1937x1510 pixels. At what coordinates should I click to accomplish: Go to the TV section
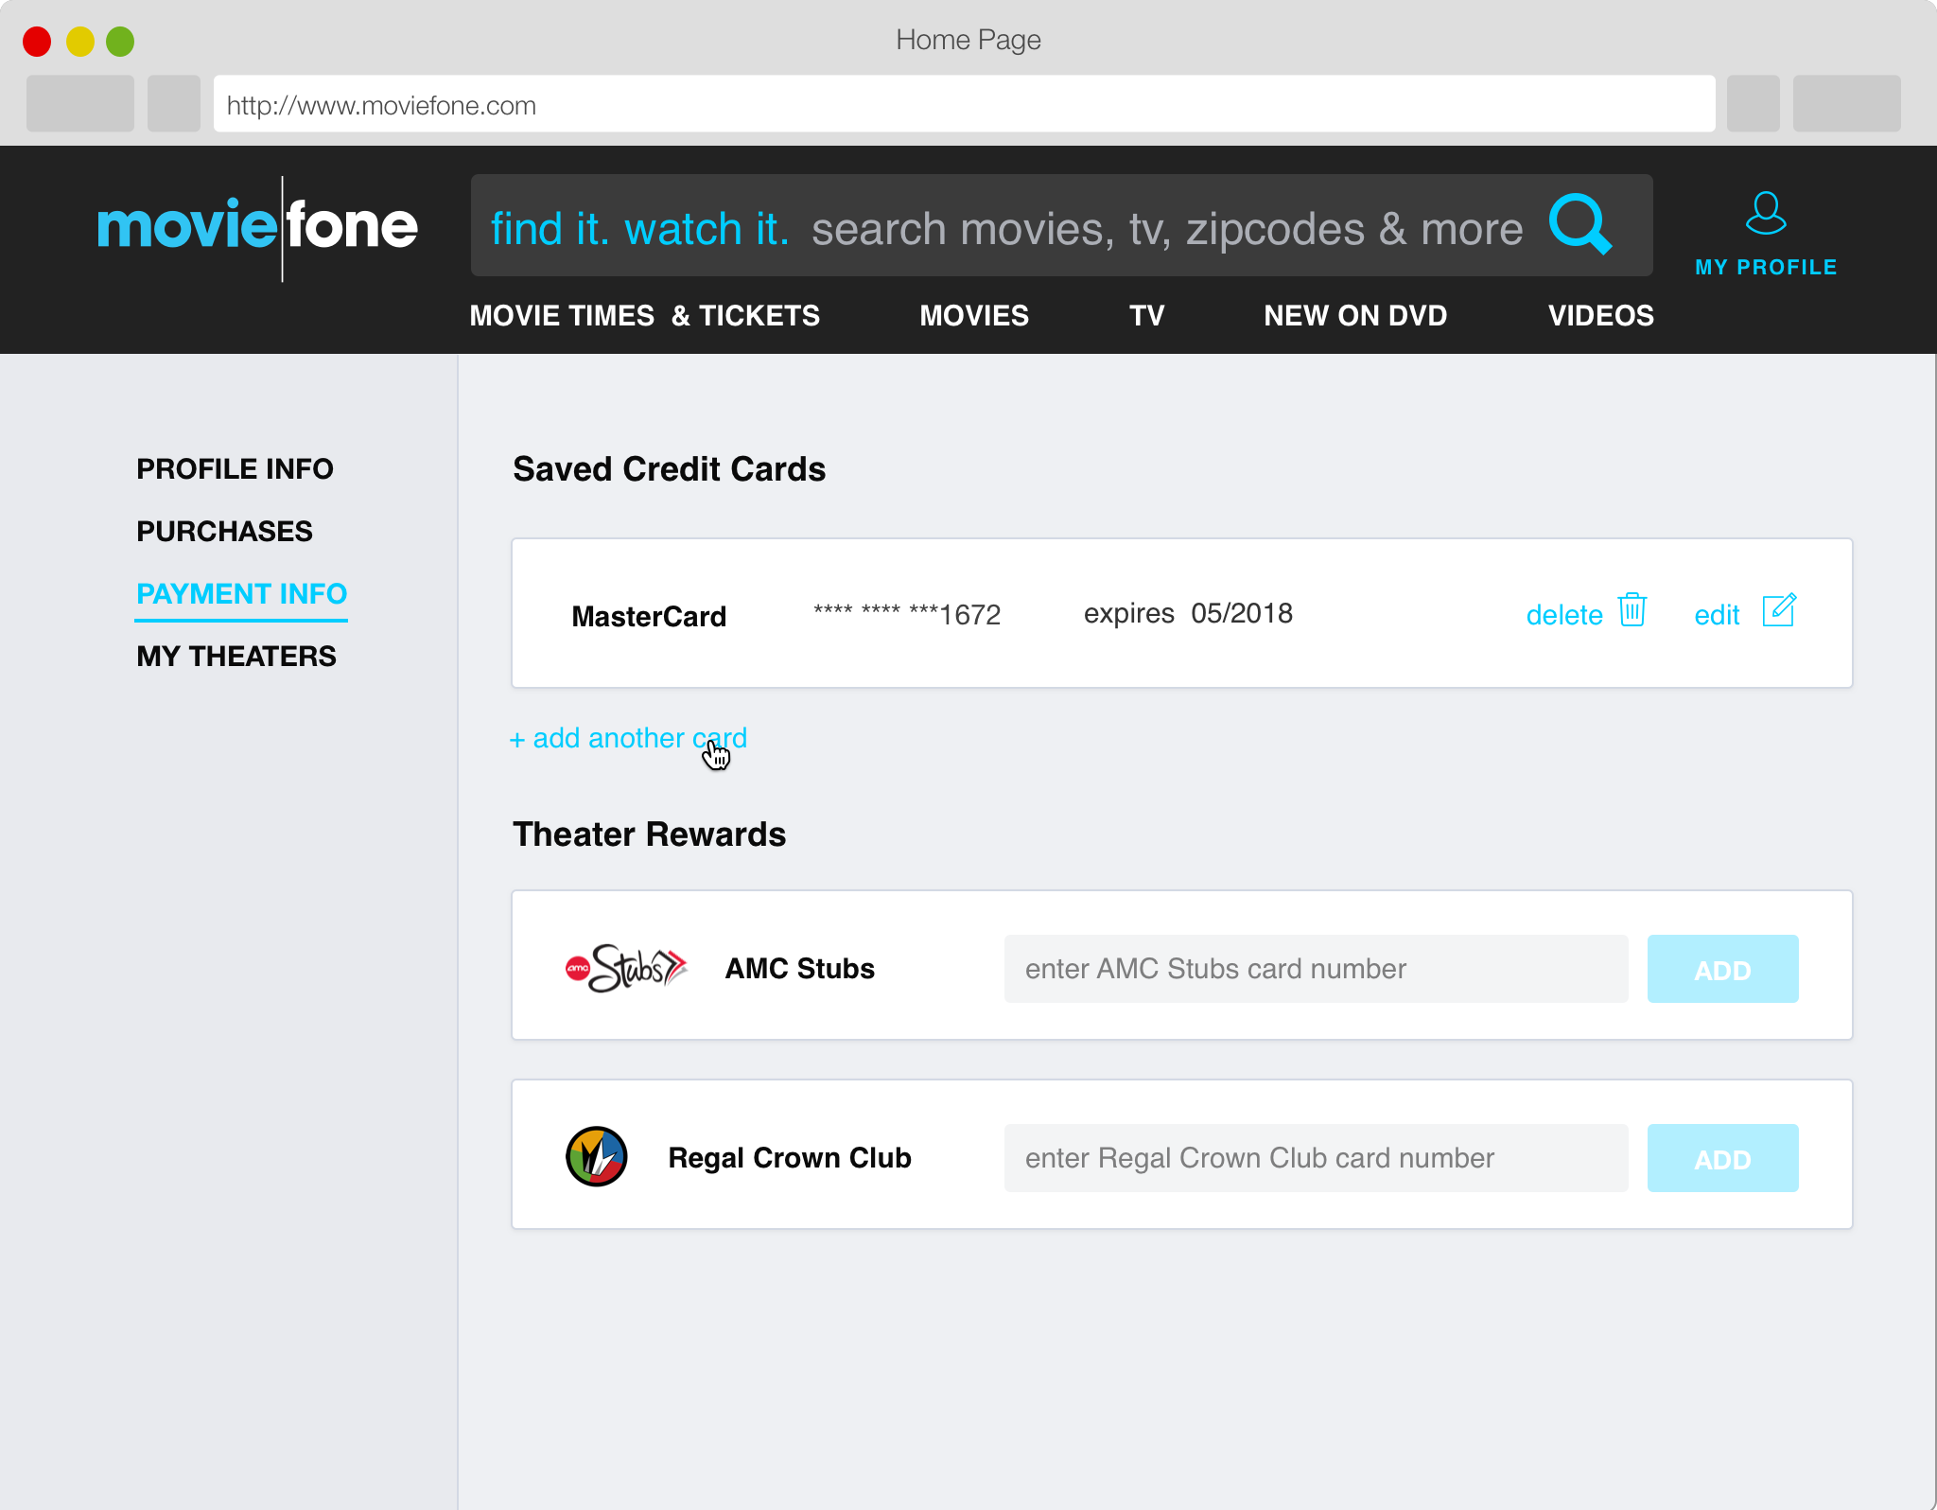1146,316
